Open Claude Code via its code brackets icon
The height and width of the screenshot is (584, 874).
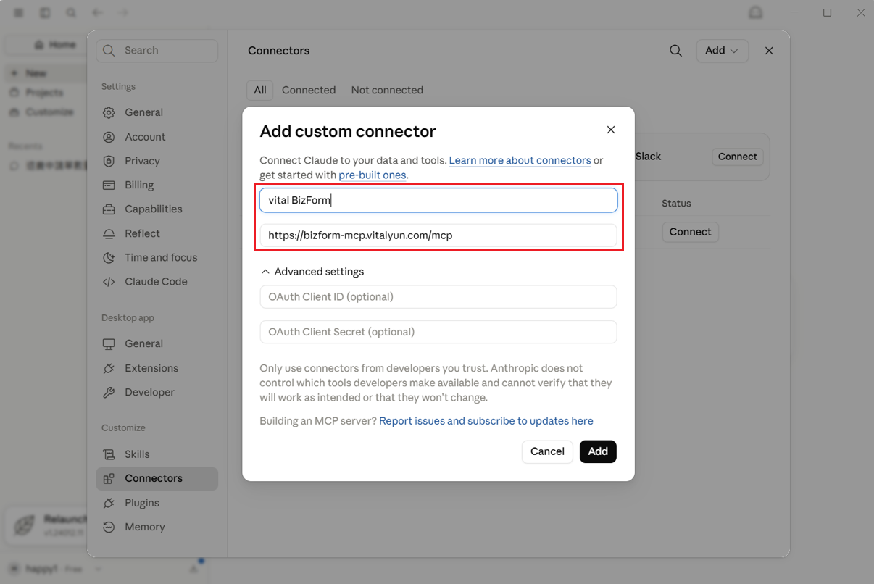(109, 281)
